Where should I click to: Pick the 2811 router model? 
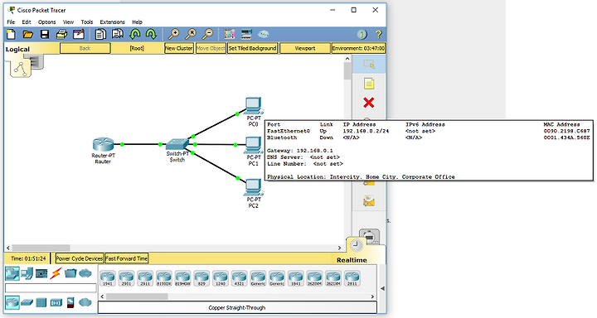352,278
